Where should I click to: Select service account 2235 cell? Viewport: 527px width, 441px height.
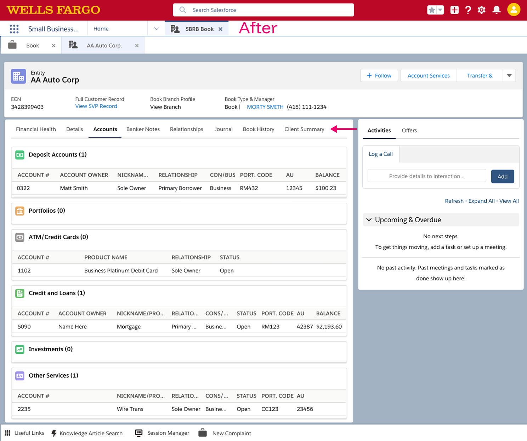click(24, 409)
